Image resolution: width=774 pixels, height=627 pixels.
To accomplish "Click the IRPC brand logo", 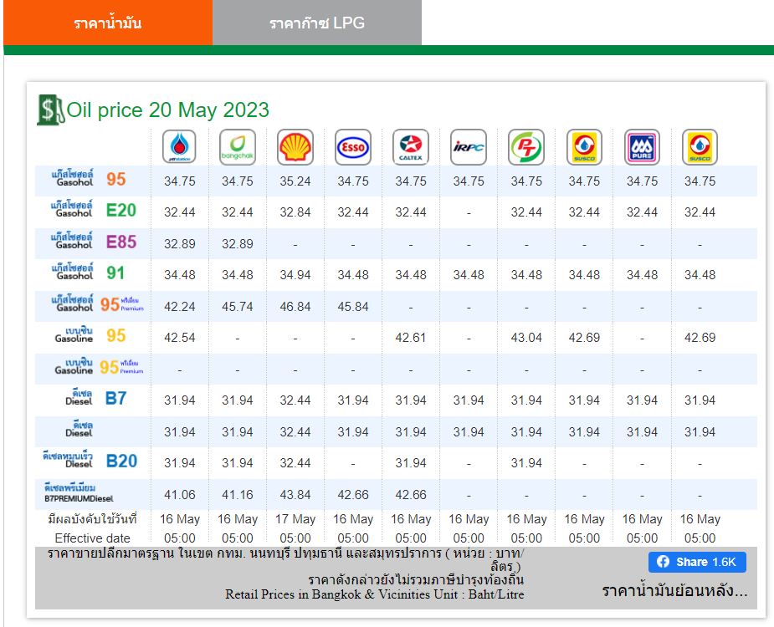I will pyautogui.click(x=469, y=146).
